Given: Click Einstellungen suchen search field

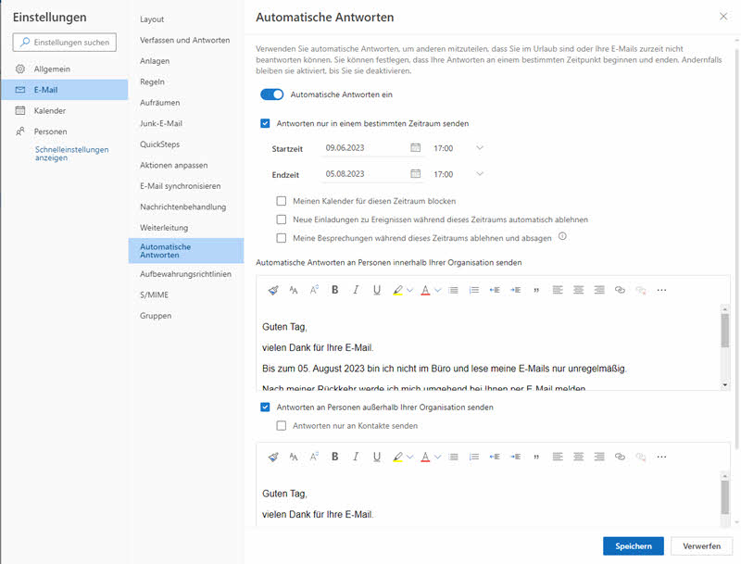Looking at the screenshot, I should 64,42.
